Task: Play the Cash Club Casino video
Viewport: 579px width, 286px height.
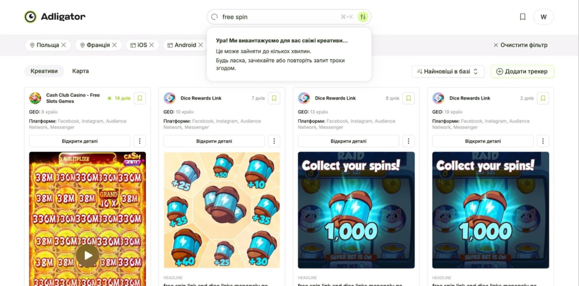Action: (88, 255)
